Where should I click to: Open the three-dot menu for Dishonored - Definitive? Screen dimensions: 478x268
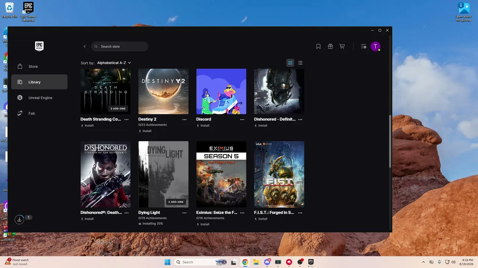300,119
